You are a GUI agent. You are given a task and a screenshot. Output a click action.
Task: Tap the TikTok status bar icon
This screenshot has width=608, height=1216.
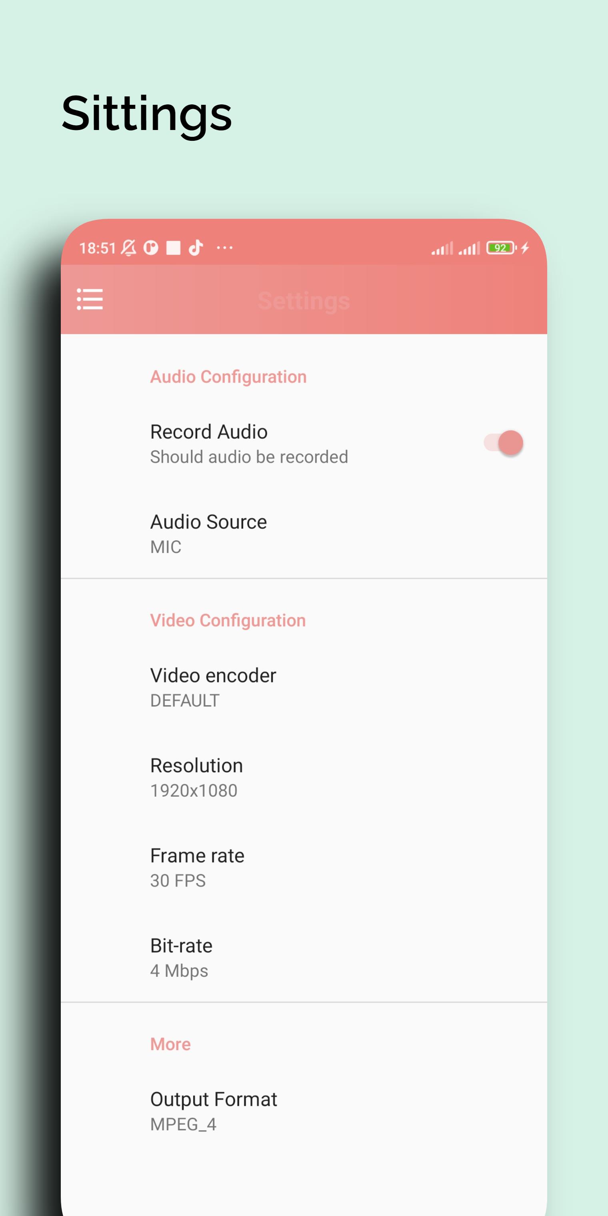[196, 248]
